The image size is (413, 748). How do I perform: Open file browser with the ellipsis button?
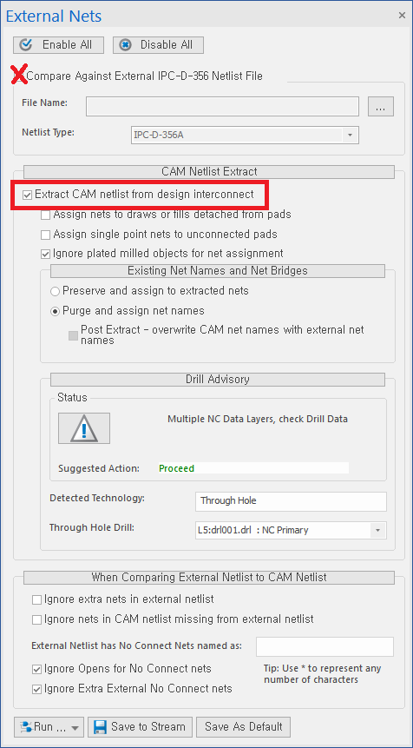(x=381, y=106)
